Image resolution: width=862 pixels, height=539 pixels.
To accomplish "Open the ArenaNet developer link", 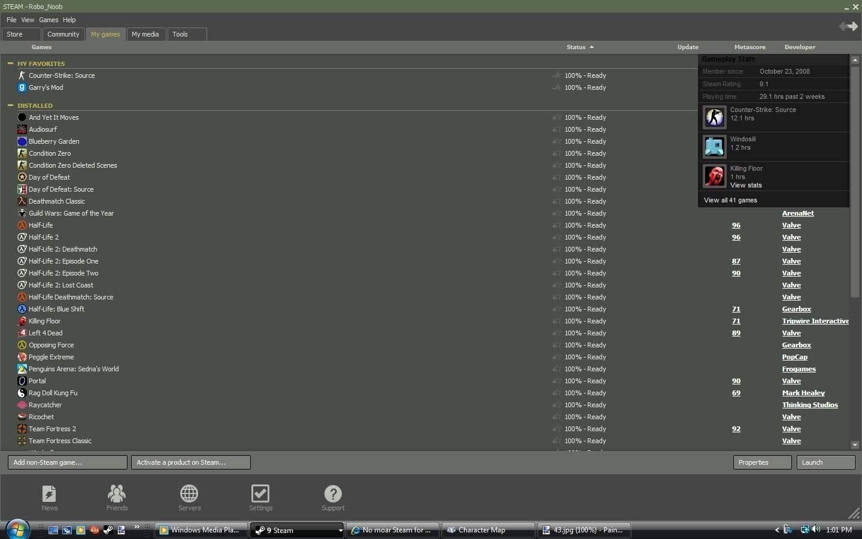I will 798,213.
